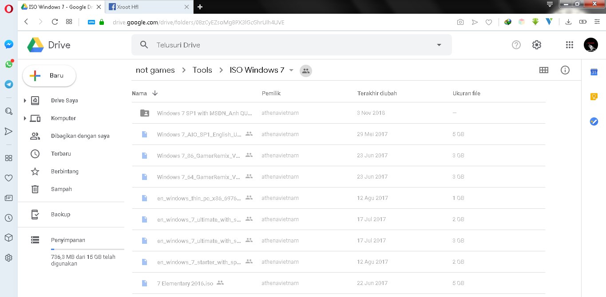Switch to grid layout view
The height and width of the screenshot is (297, 606).
pos(544,70)
